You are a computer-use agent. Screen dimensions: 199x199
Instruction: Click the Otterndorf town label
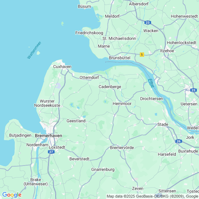pos(89,77)
